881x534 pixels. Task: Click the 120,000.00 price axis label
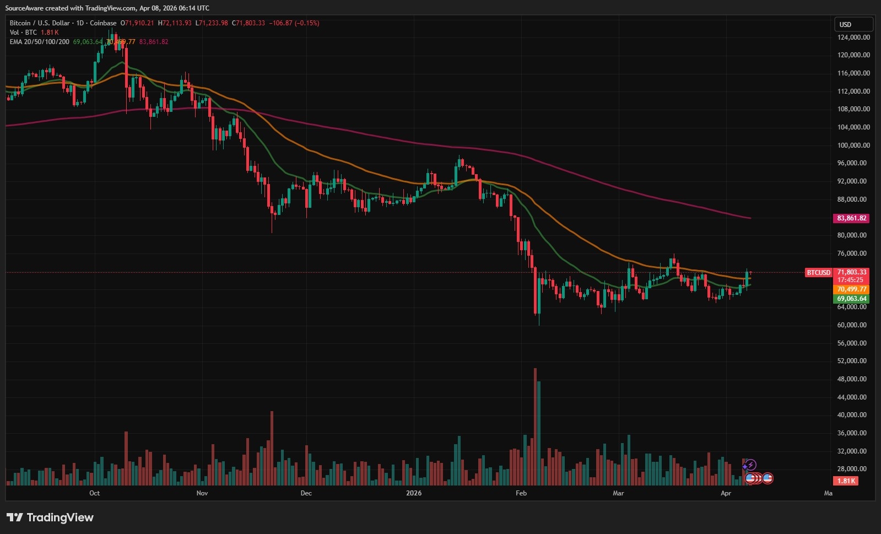click(853, 55)
